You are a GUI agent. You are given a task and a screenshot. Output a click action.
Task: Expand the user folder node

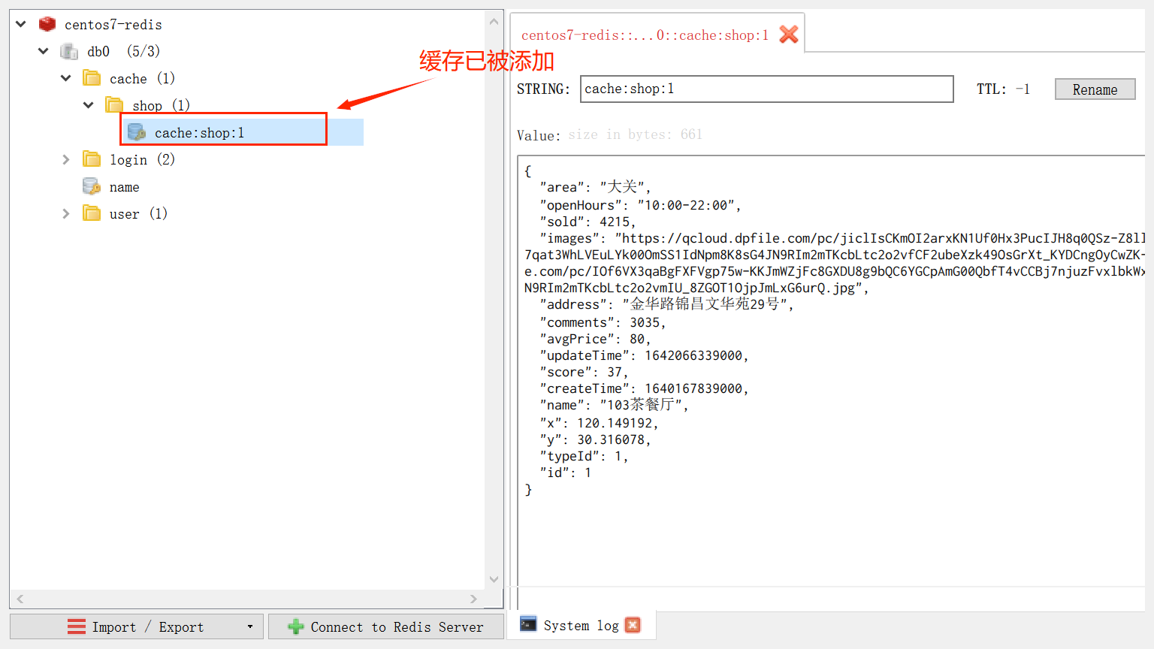66,213
